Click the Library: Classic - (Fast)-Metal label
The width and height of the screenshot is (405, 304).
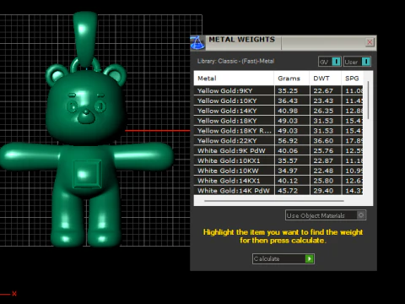coord(235,61)
